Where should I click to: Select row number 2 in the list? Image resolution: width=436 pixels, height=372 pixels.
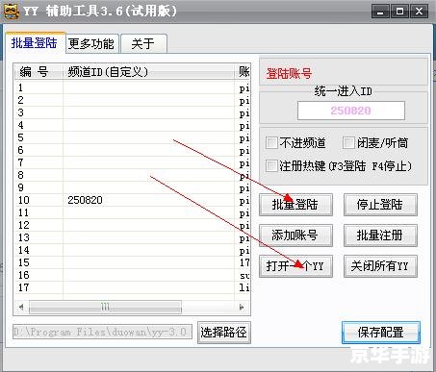133,100
